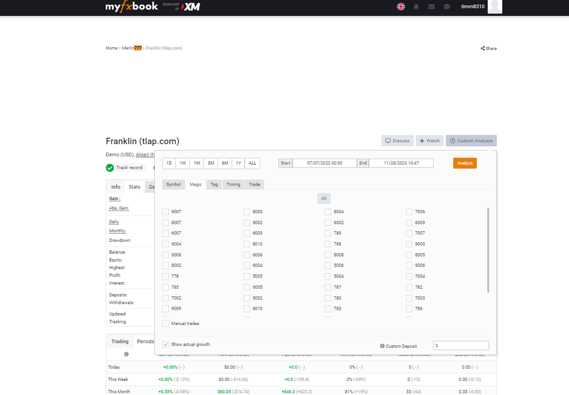Check magic number 6007
569x395 pixels.
[x=165, y=233]
